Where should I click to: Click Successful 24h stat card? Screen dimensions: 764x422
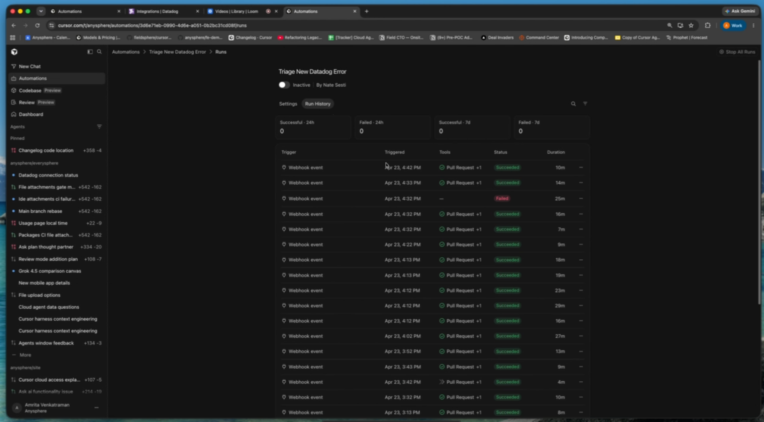pos(313,127)
